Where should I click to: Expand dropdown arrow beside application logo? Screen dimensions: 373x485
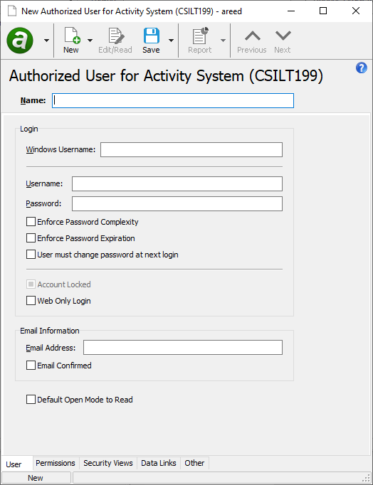pyautogui.click(x=46, y=41)
